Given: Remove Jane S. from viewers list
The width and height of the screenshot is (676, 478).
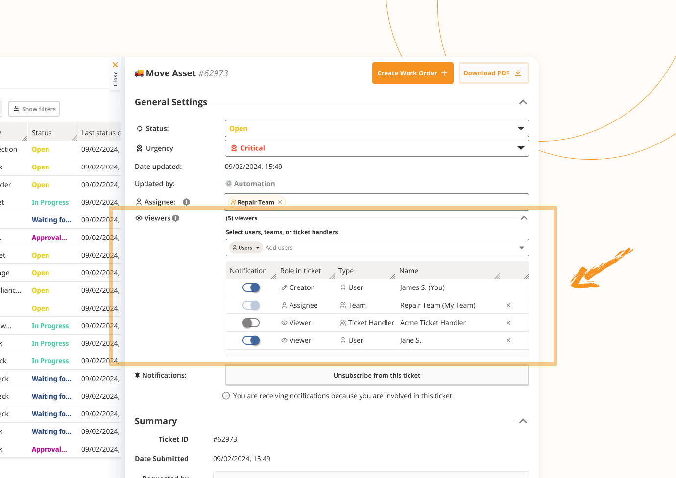Looking at the screenshot, I should (x=508, y=340).
